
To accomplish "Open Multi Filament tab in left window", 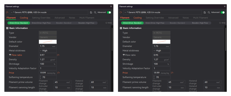I will [x=87, y=18].
